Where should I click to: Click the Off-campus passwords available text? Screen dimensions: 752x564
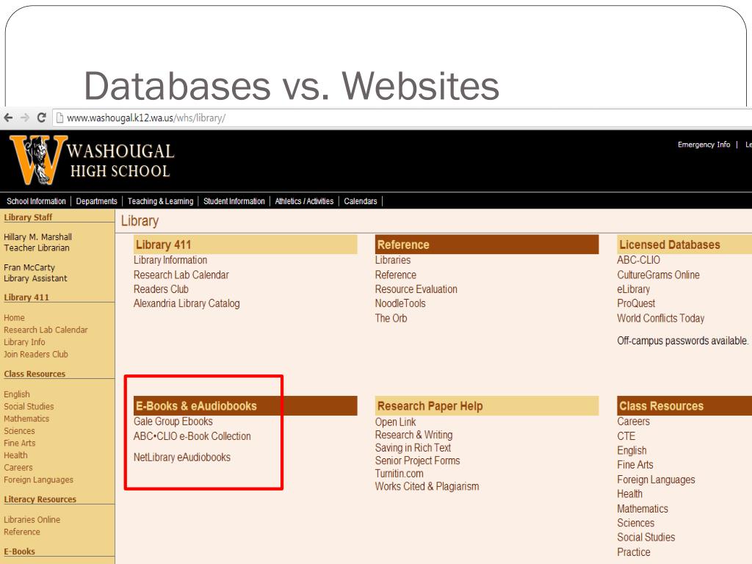(x=682, y=341)
